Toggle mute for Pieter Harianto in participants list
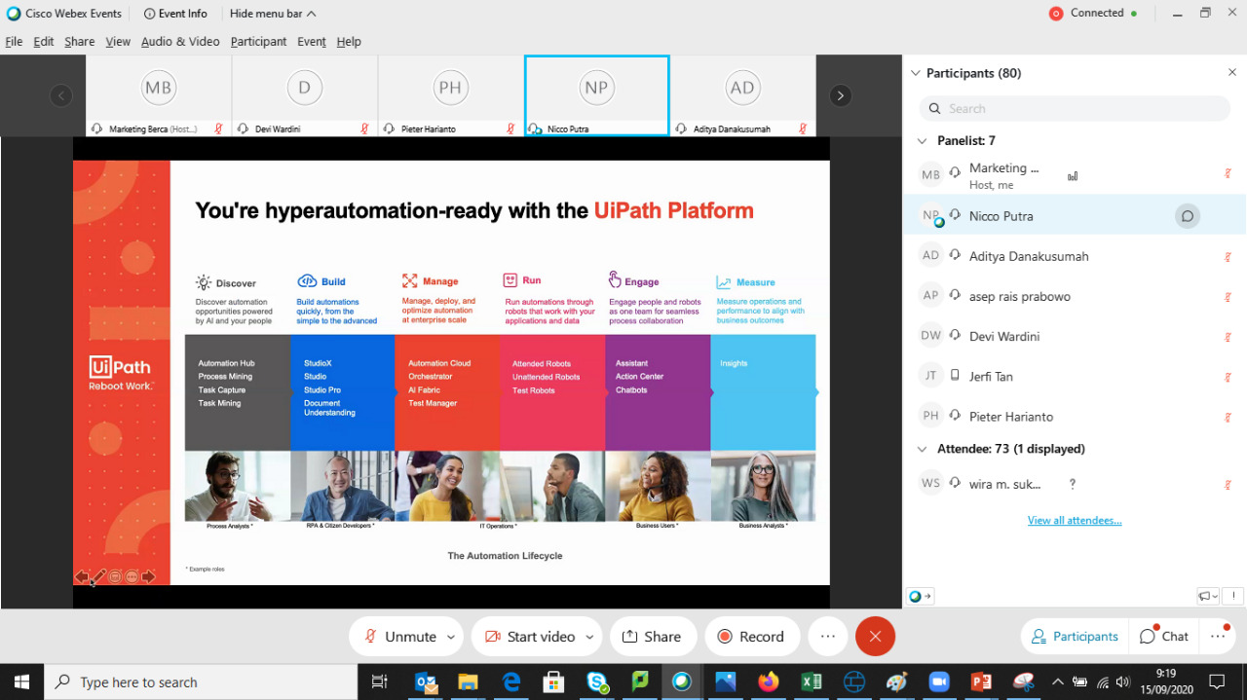1247x700 pixels. tap(1228, 416)
